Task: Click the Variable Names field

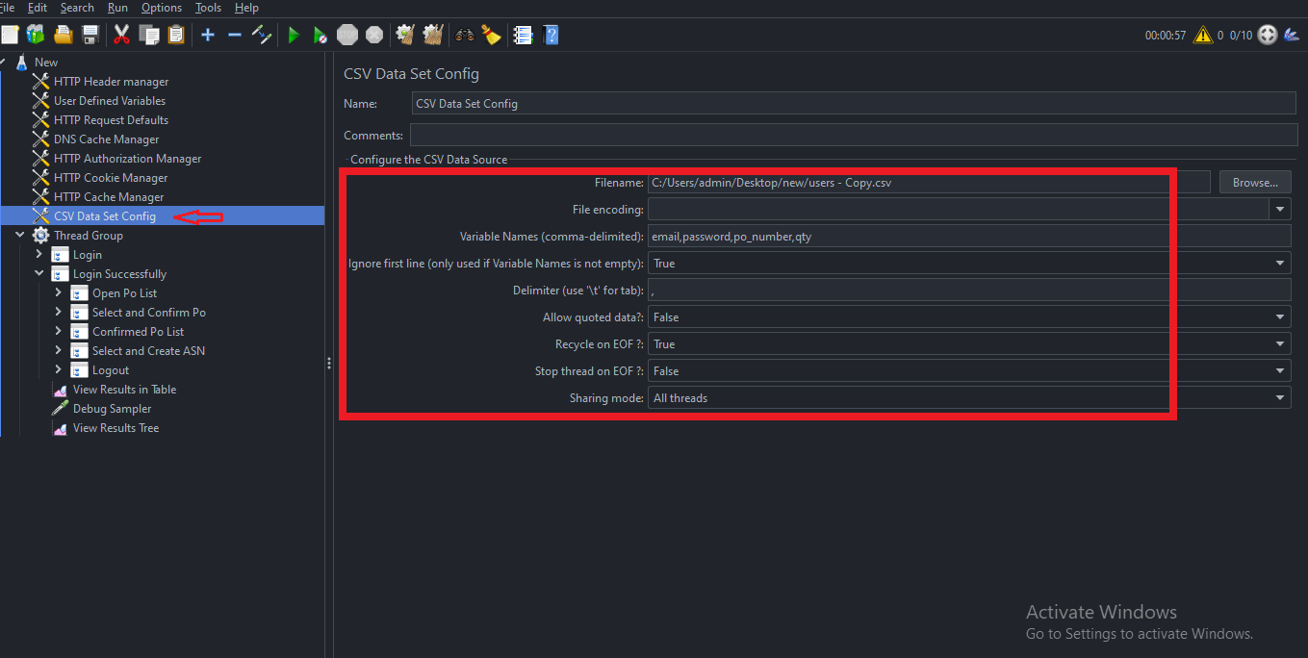Action: [x=969, y=236]
